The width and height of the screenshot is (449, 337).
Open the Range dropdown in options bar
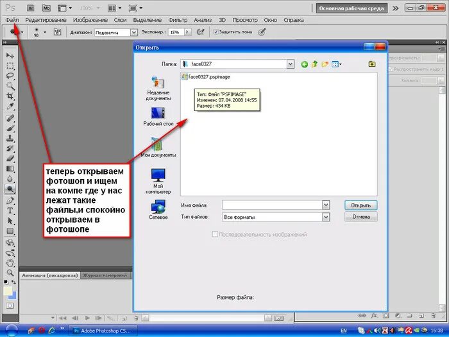click(x=133, y=32)
